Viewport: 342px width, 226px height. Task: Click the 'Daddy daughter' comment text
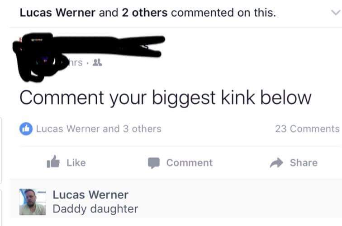[x=95, y=209]
